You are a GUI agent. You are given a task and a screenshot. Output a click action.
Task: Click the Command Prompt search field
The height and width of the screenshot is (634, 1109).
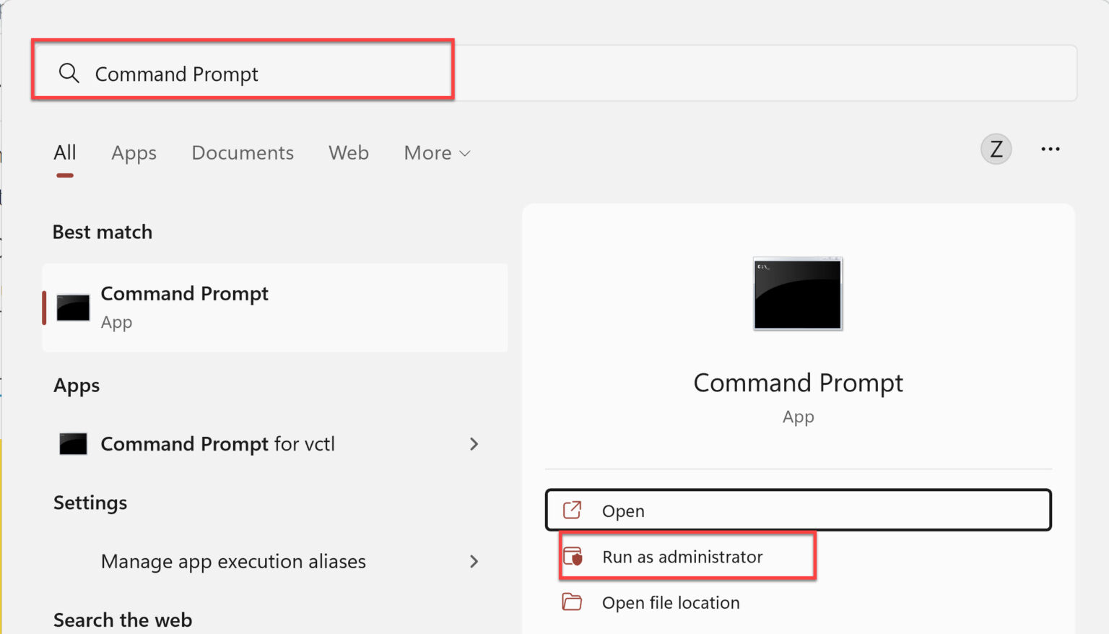pyautogui.click(x=554, y=73)
